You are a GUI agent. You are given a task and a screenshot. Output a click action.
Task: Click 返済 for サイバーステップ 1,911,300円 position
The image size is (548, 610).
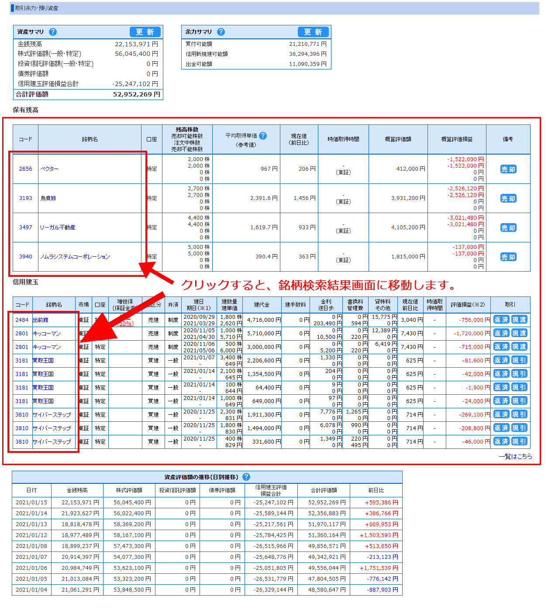point(501,414)
